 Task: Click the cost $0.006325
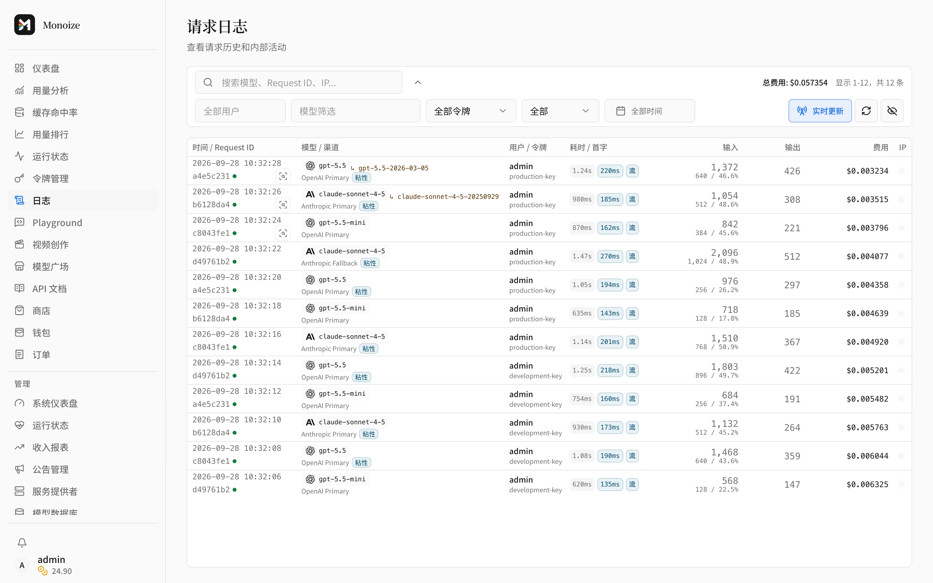[x=868, y=485]
